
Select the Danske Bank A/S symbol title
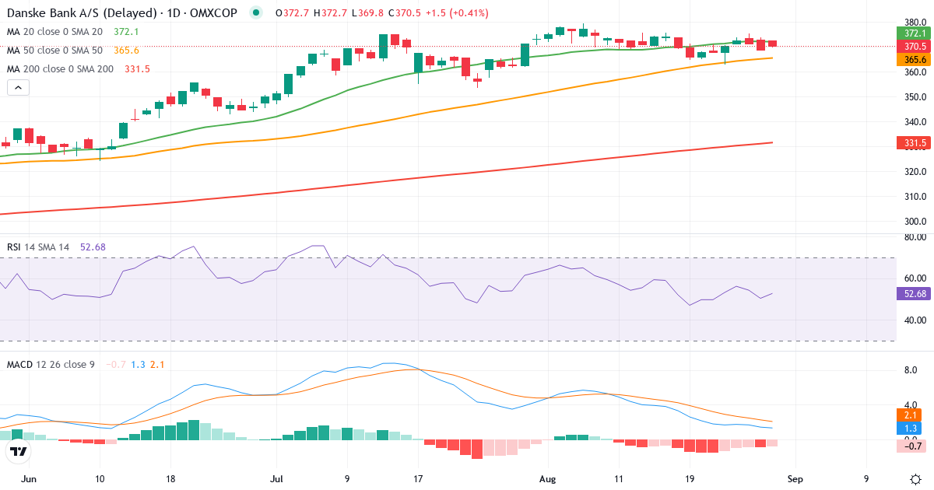(x=123, y=13)
